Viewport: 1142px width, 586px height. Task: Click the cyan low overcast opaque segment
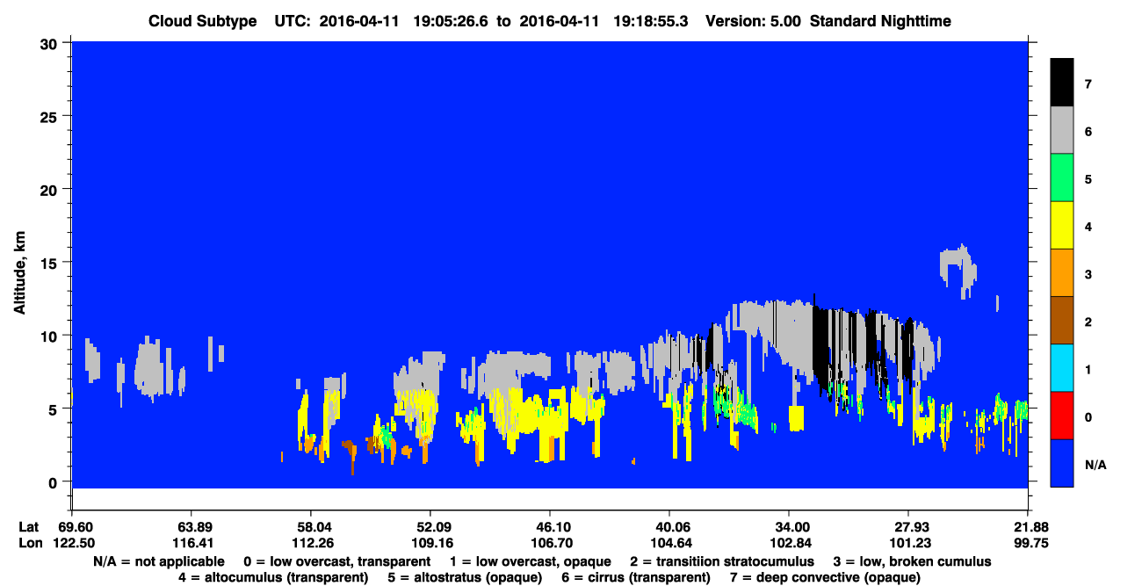click(x=1062, y=368)
